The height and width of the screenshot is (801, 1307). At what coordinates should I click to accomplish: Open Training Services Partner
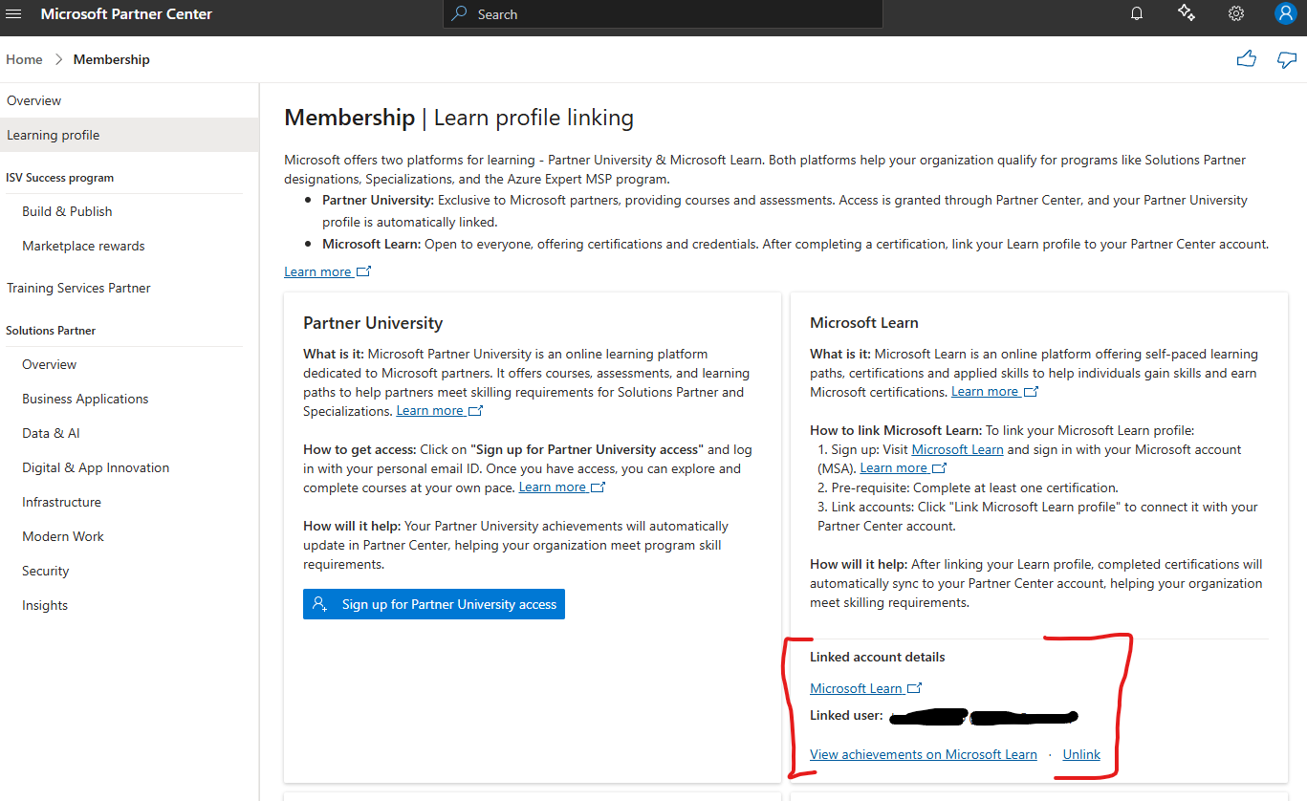[78, 288]
